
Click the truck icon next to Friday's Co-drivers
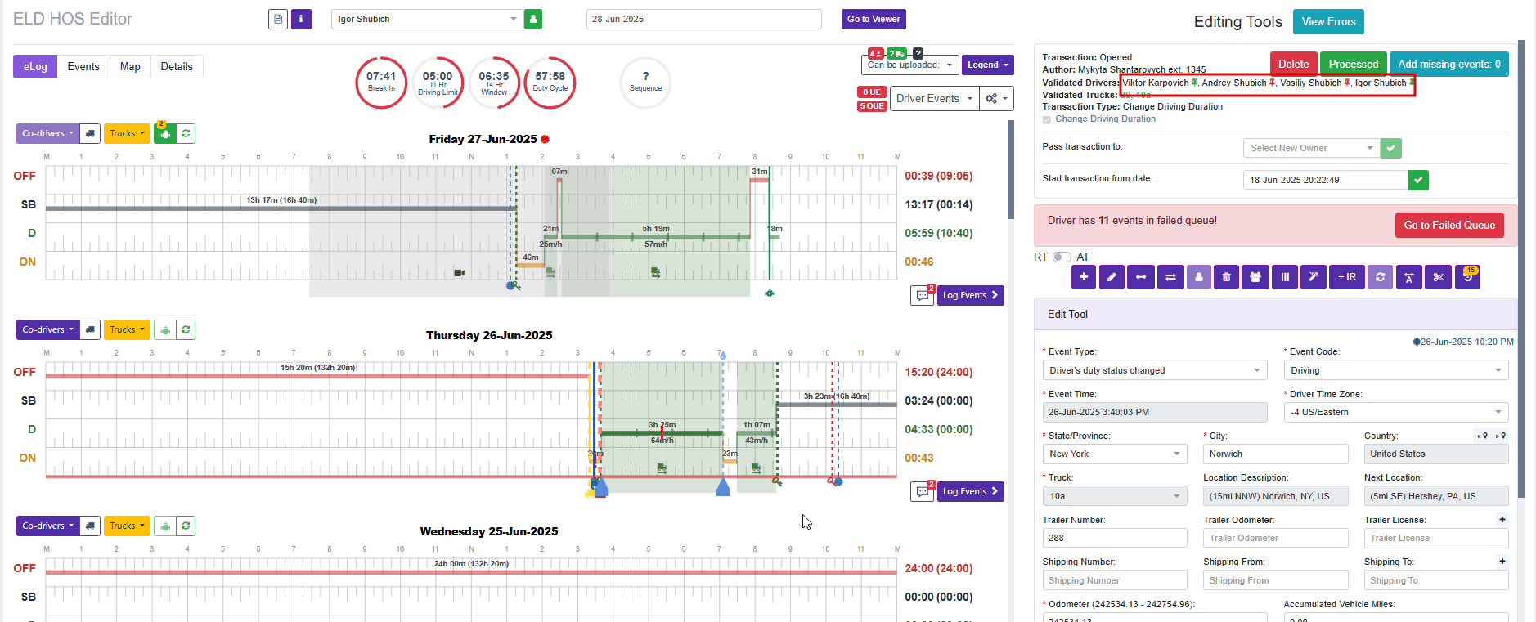90,133
